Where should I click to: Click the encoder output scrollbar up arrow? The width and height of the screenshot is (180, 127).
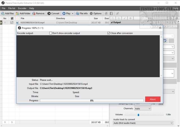pos(161,37)
